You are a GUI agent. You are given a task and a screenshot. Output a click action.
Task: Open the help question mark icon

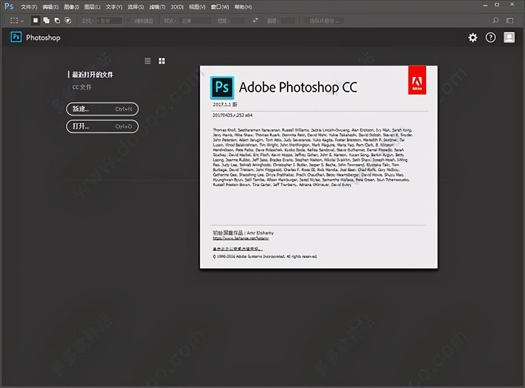tap(491, 38)
